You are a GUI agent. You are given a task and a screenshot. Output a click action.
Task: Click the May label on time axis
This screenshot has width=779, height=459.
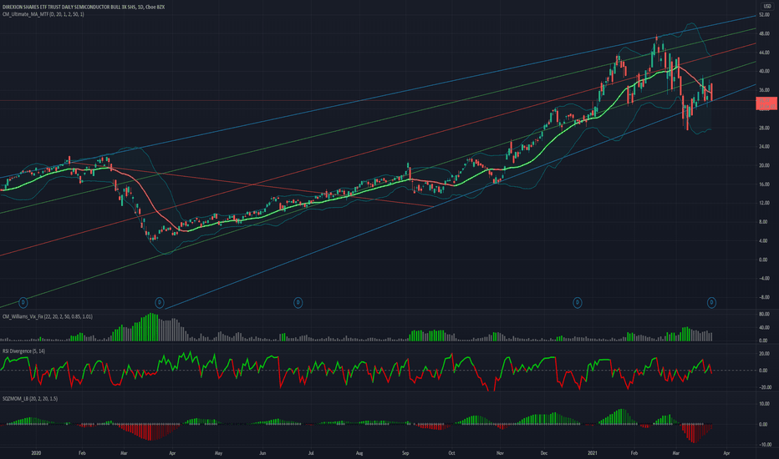pos(218,453)
